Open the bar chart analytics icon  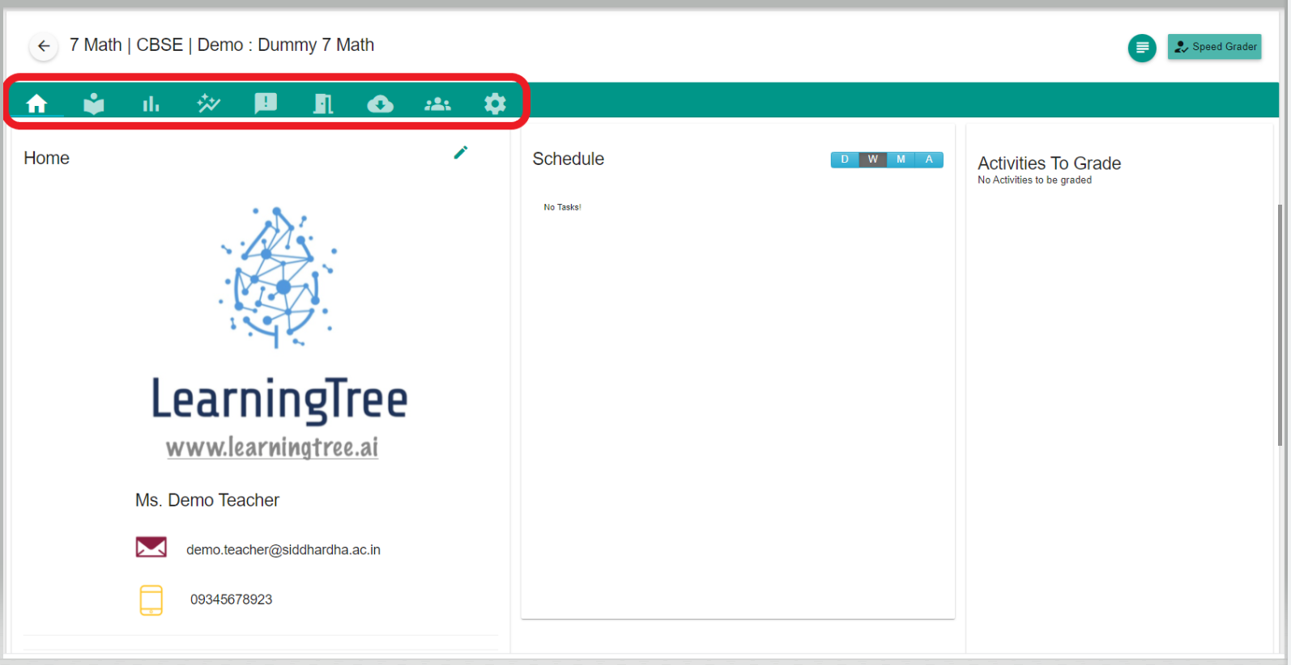[x=151, y=104]
